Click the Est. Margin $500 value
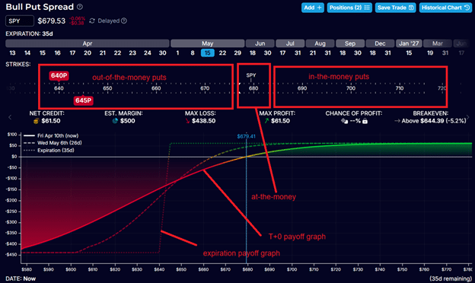Viewport: 475px width, 283px height. pos(127,121)
